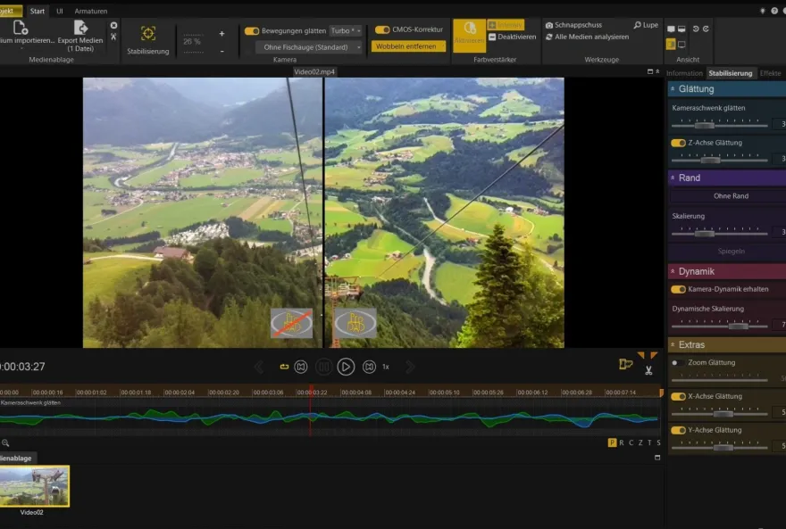
Task: Remove media with the round X icon
Action: coord(113,26)
